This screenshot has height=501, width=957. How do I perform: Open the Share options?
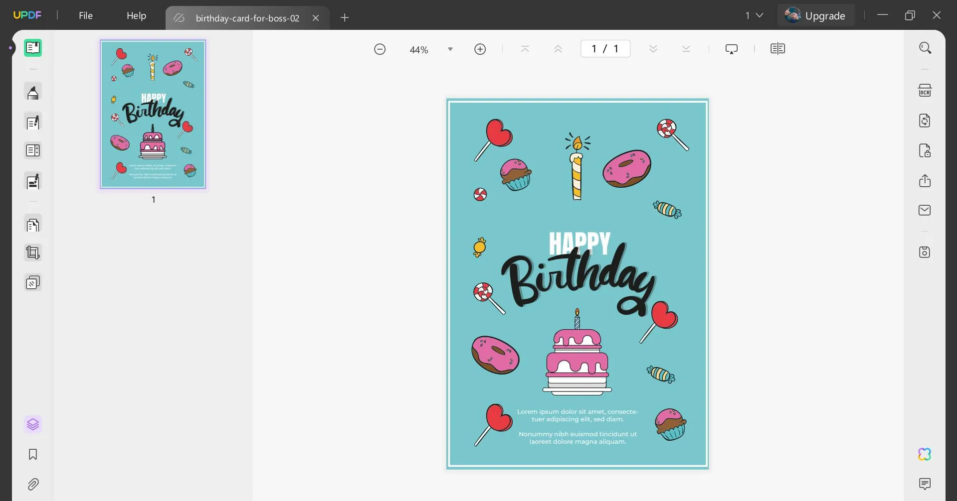pyautogui.click(x=925, y=181)
